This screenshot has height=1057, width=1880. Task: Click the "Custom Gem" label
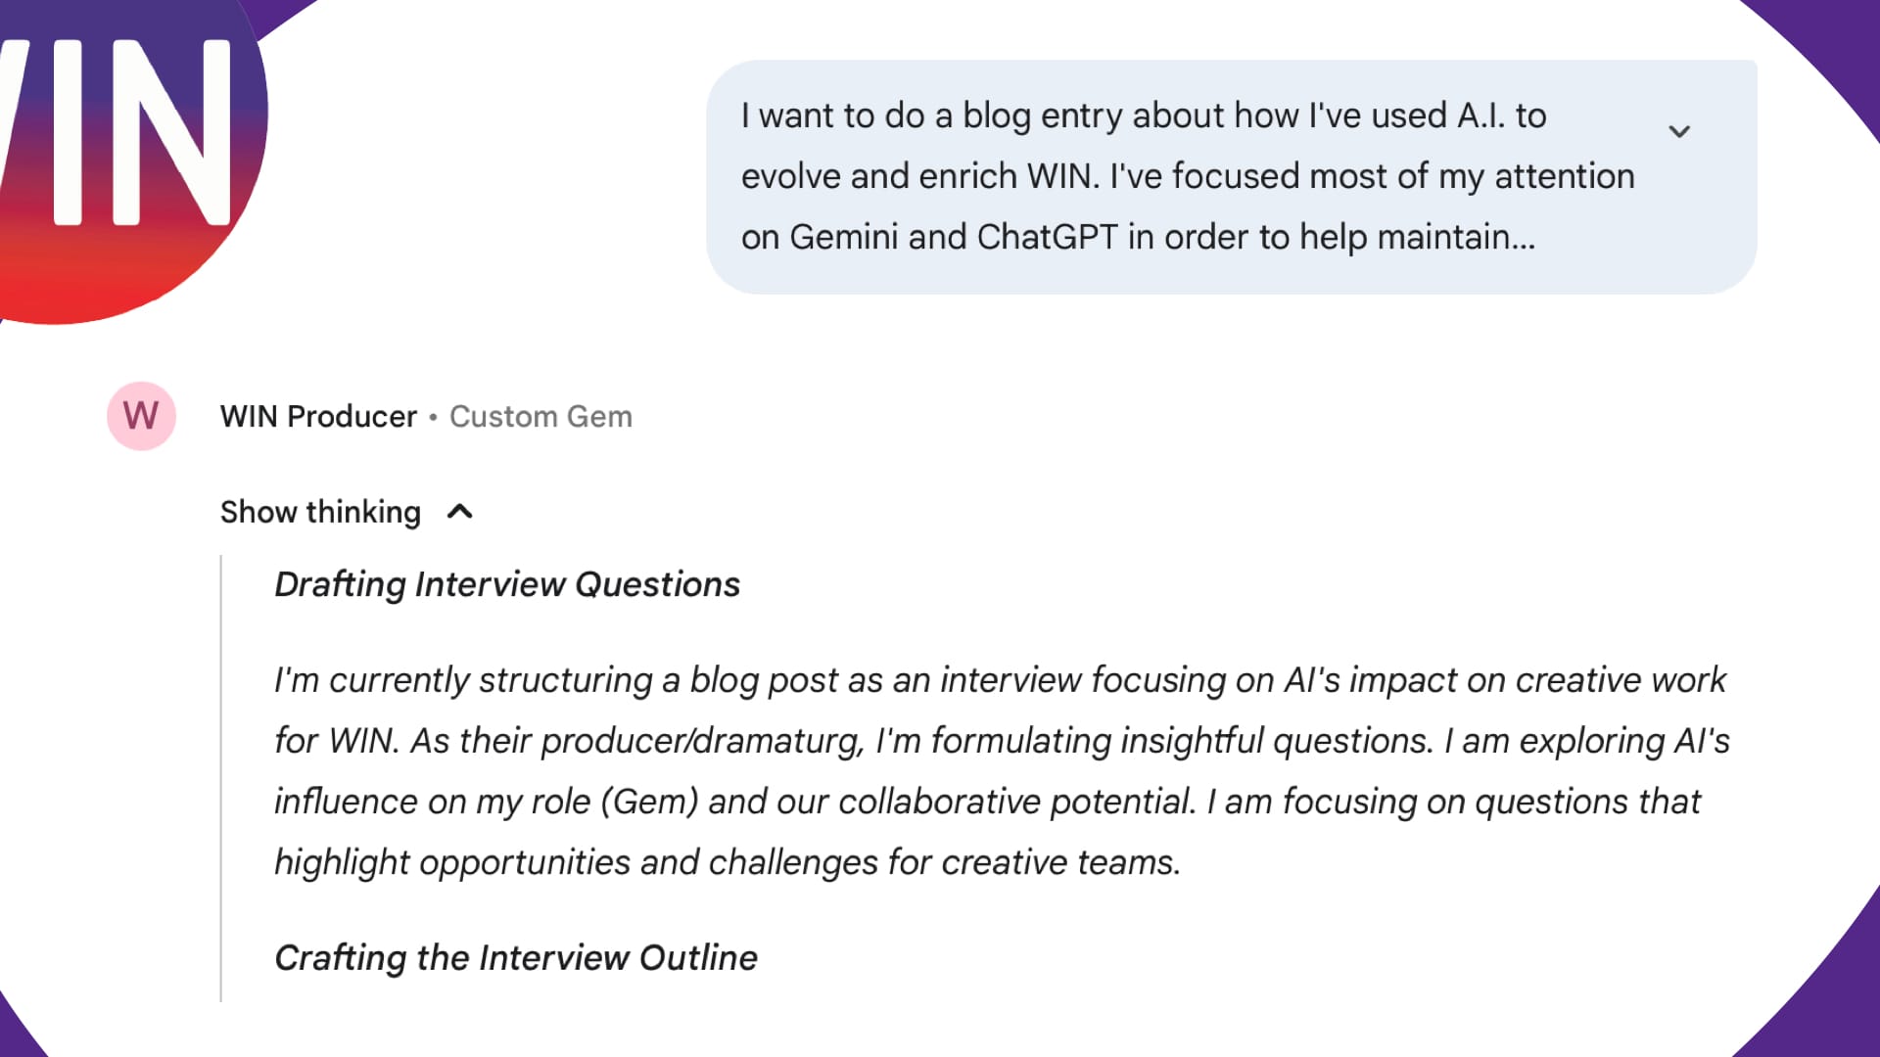(x=540, y=417)
